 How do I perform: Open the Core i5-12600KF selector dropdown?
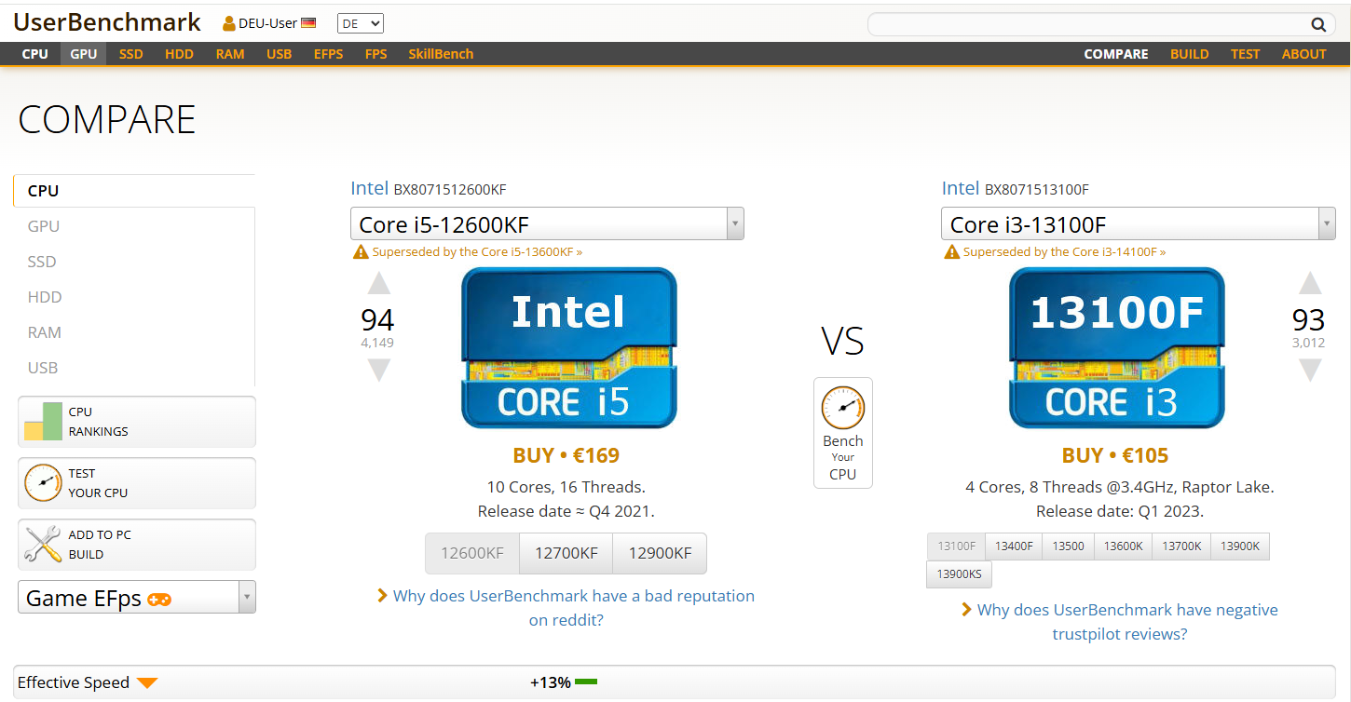pos(547,224)
